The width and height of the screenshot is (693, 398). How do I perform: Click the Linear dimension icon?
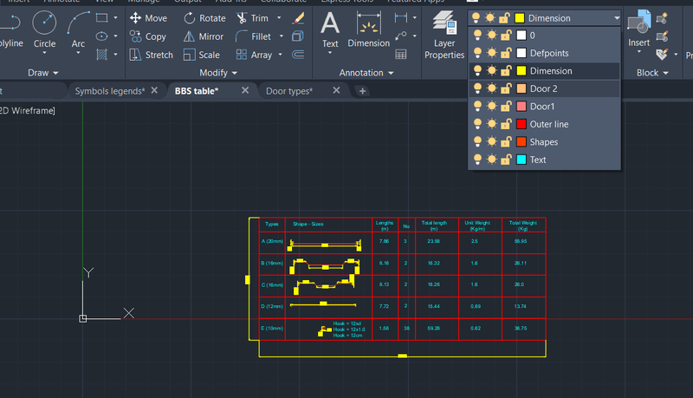(401, 17)
